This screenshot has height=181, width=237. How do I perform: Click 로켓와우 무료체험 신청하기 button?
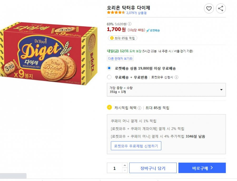pos(136,146)
